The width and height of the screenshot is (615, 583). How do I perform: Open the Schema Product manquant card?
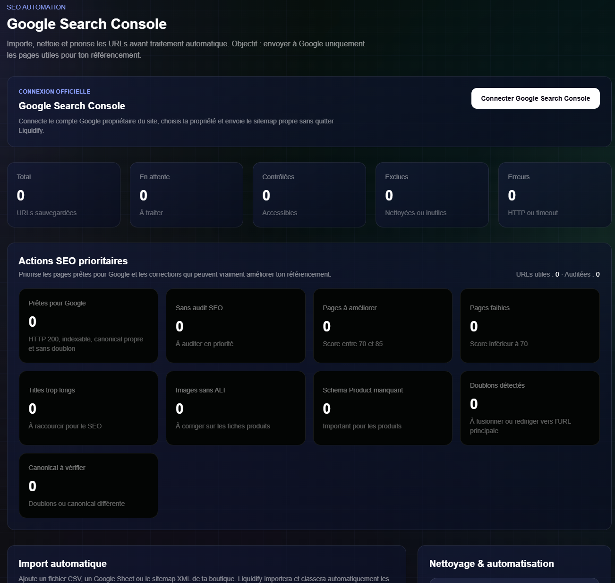tap(383, 408)
